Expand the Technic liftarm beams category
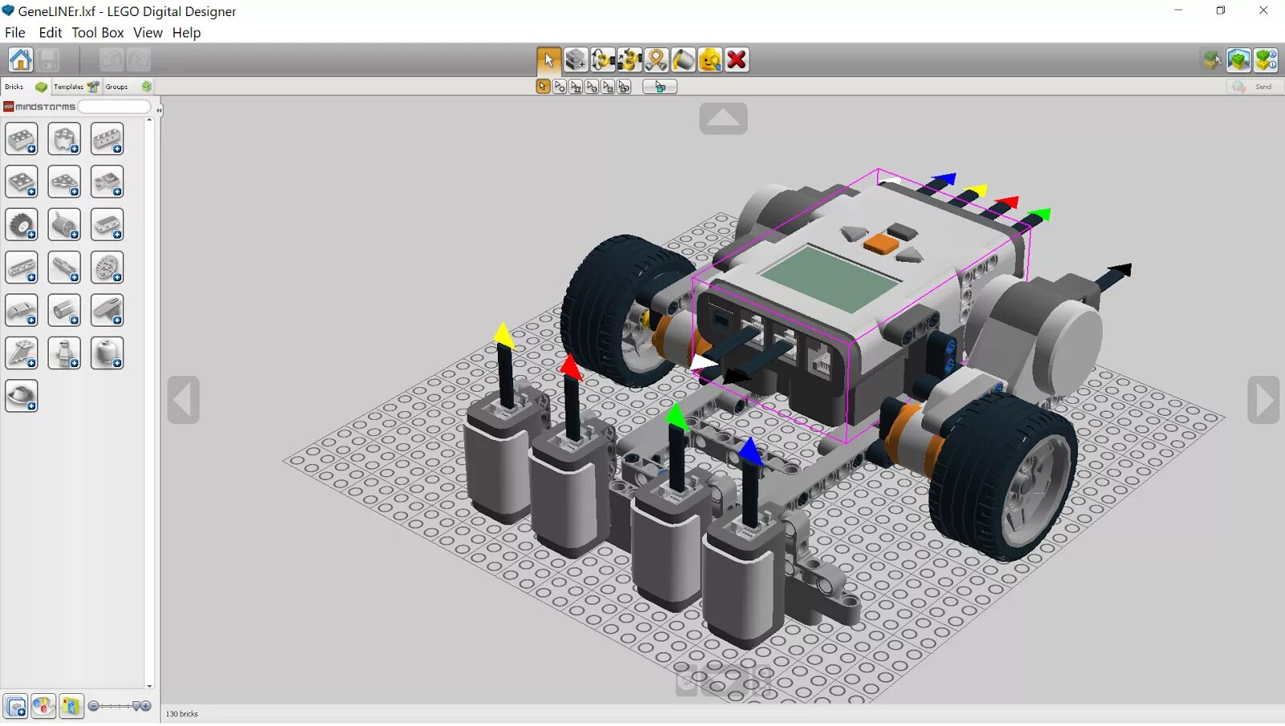 [x=22, y=267]
